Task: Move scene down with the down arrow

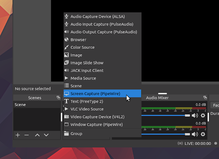Action: click(x=46, y=135)
